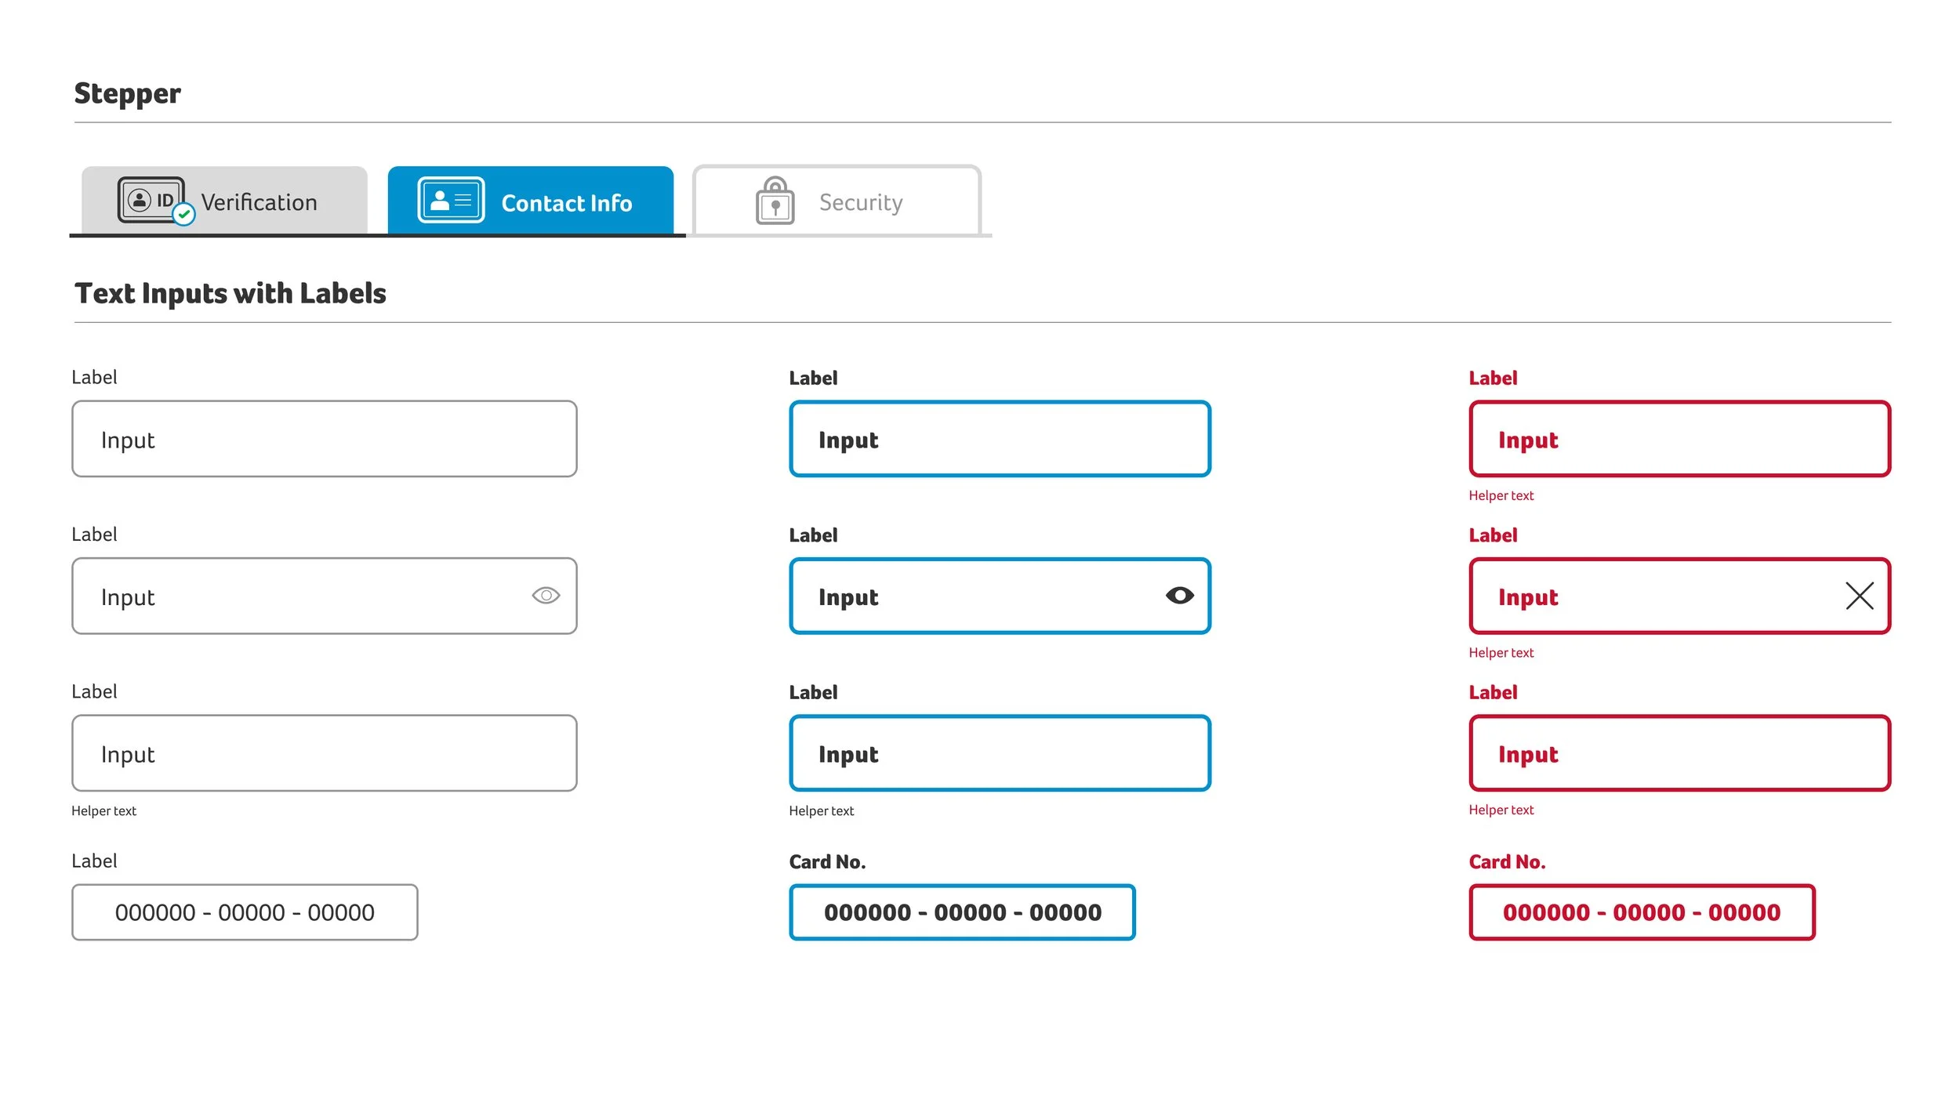The width and height of the screenshot is (1960, 1102).
Task: Click the grey card number field under Label
Action: [245, 912]
